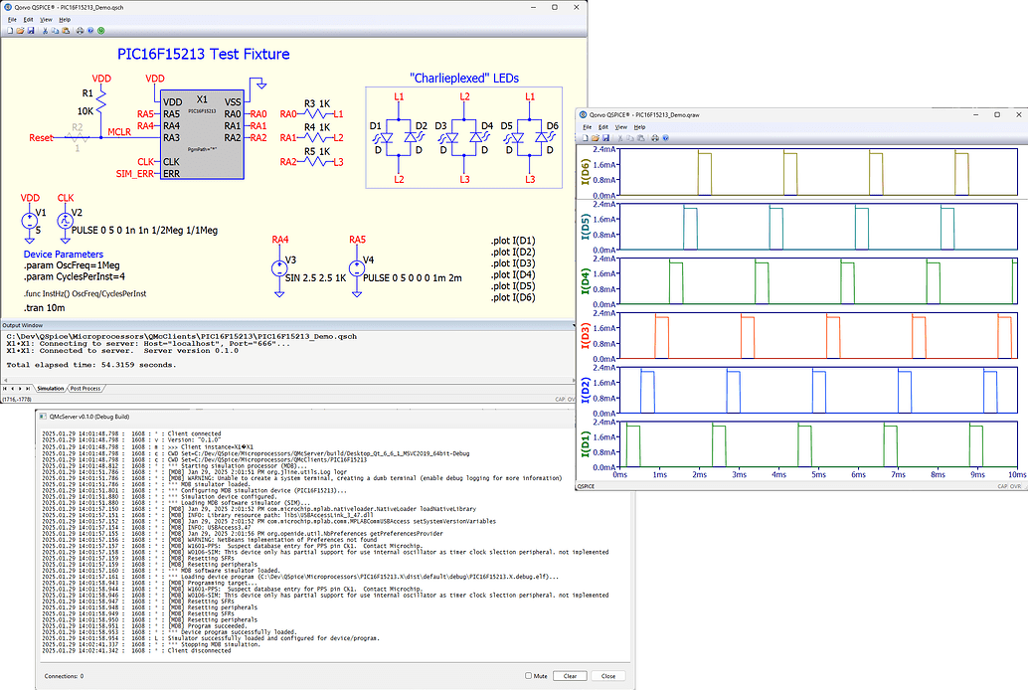
Task: Save the waveform plot with the disk icon
Action: pos(605,138)
